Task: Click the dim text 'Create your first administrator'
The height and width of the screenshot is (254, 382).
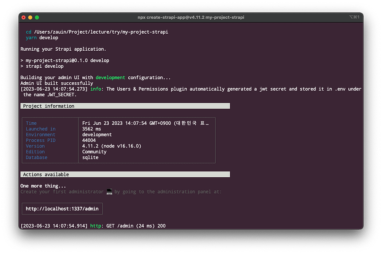Action: click(62, 192)
